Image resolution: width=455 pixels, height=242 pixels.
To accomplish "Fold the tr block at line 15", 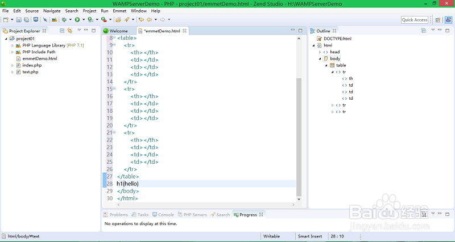I will click(x=114, y=88).
